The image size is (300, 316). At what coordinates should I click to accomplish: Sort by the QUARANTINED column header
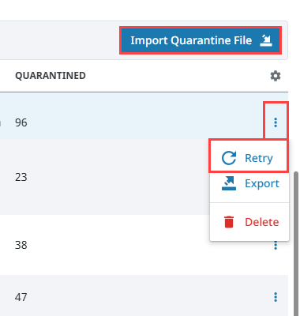tap(51, 76)
